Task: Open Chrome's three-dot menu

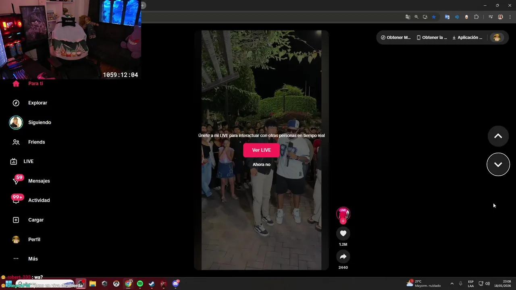Action: click(x=510, y=17)
